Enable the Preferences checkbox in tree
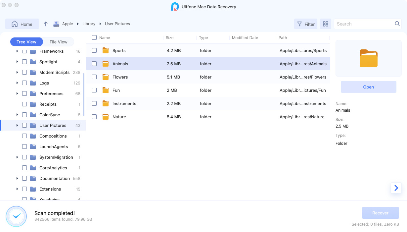Image resolution: width=407 pixels, height=232 pixels. [24, 93]
